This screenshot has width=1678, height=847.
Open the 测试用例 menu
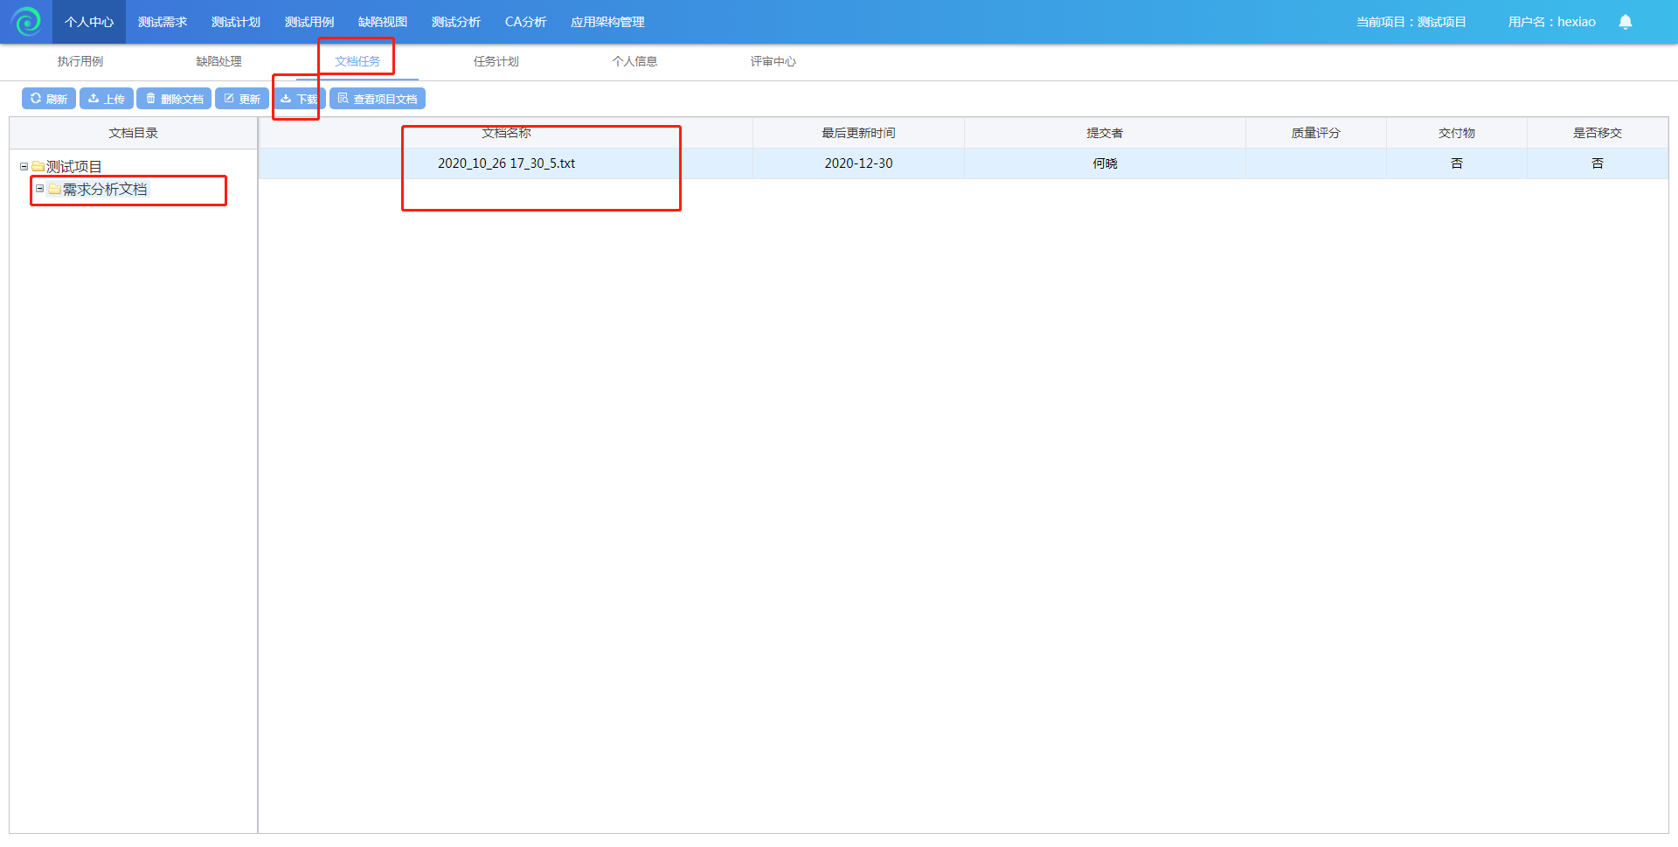pyautogui.click(x=309, y=22)
